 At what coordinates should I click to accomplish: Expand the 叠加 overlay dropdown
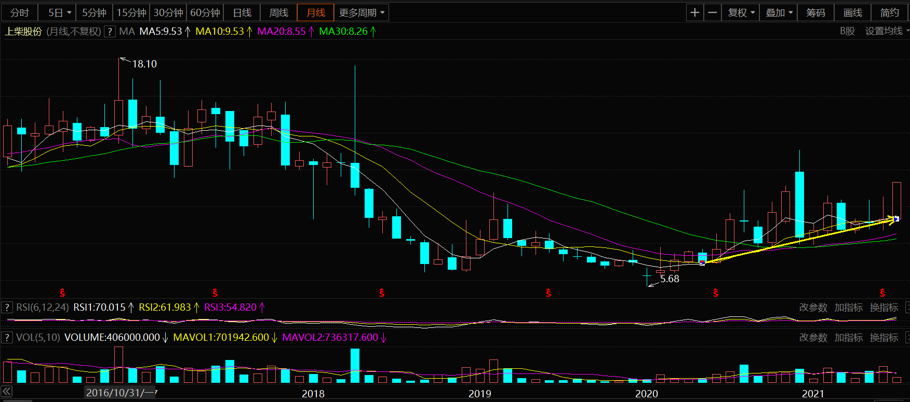(x=779, y=12)
